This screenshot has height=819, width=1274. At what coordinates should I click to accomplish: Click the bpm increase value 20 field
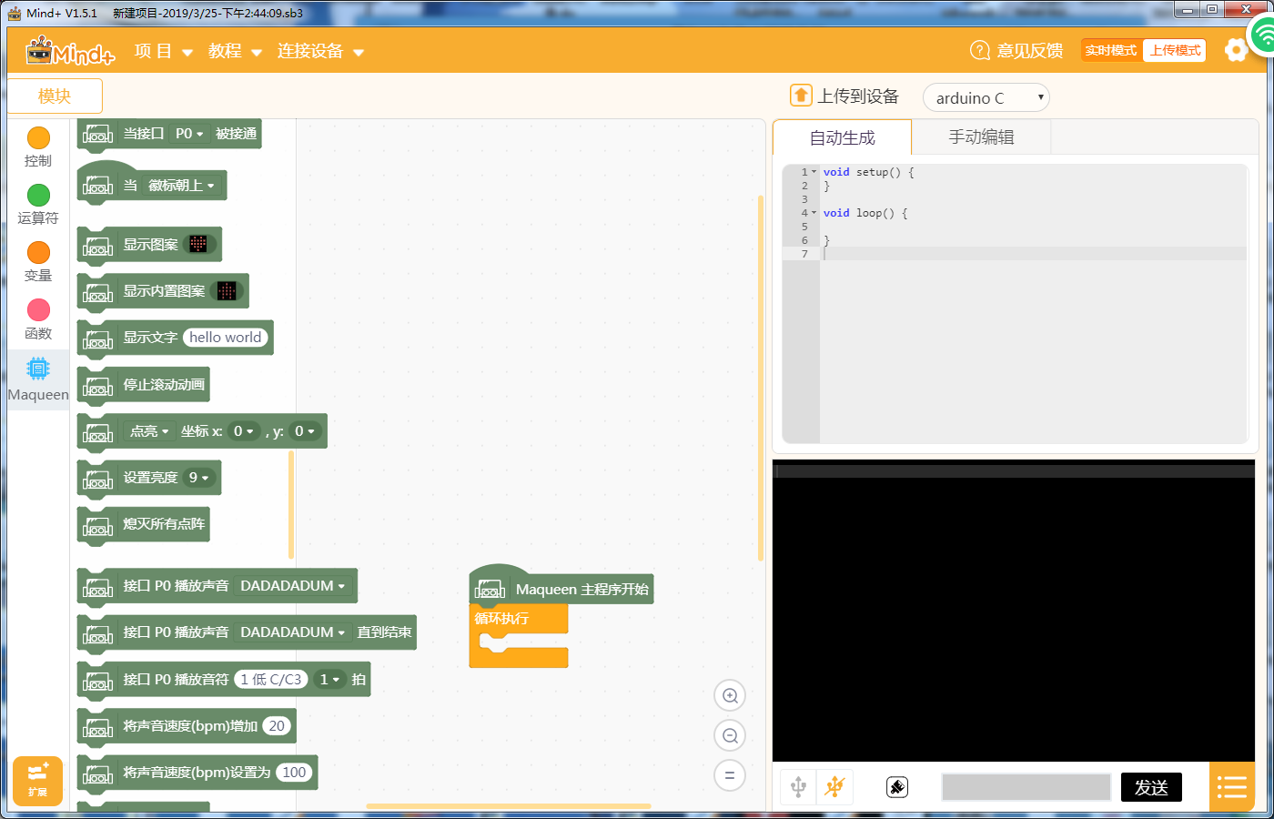tap(277, 726)
